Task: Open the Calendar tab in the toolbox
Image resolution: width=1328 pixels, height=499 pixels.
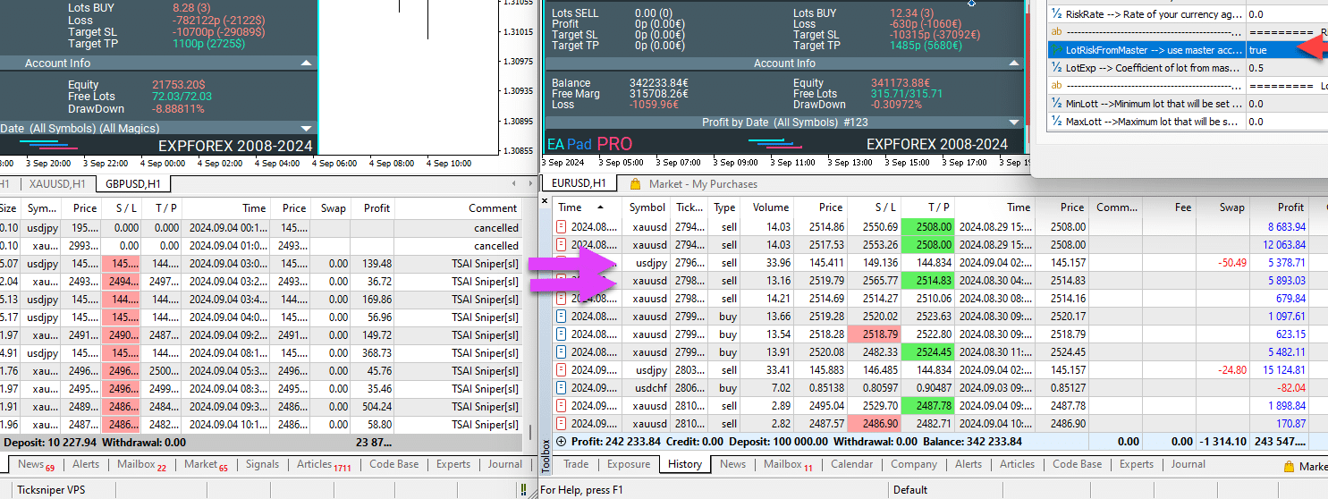Action: click(851, 464)
